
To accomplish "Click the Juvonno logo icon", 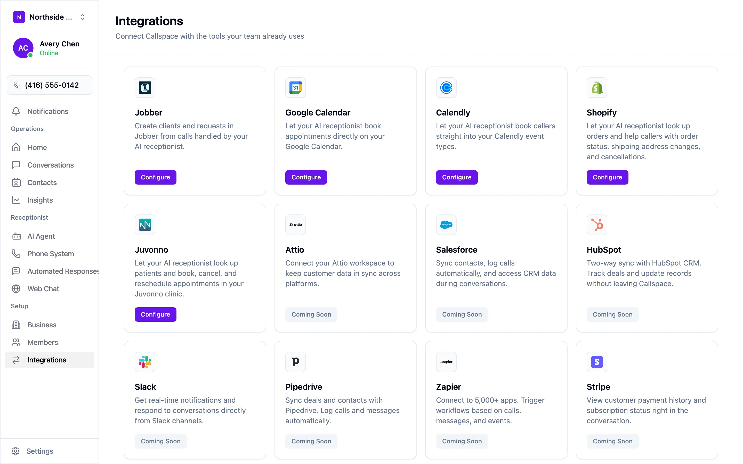I will pyautogui.click(x=145, y=225).
